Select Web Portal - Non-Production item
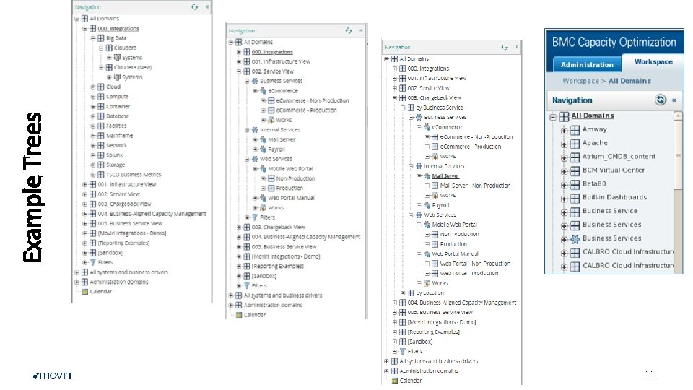 [x=475, y=264]
